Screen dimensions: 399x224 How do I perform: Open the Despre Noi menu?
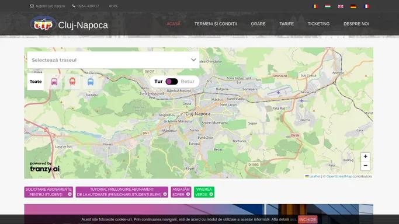click(x=356, y=24)
